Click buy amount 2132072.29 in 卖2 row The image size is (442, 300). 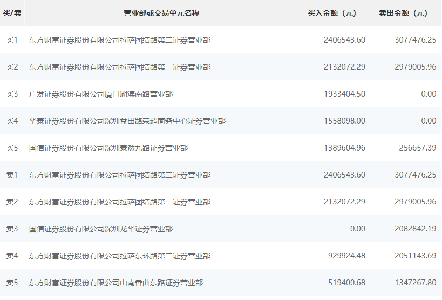(x=344, y=202)
